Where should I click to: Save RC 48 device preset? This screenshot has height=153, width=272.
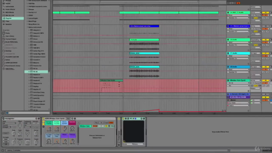coord(144,119)
